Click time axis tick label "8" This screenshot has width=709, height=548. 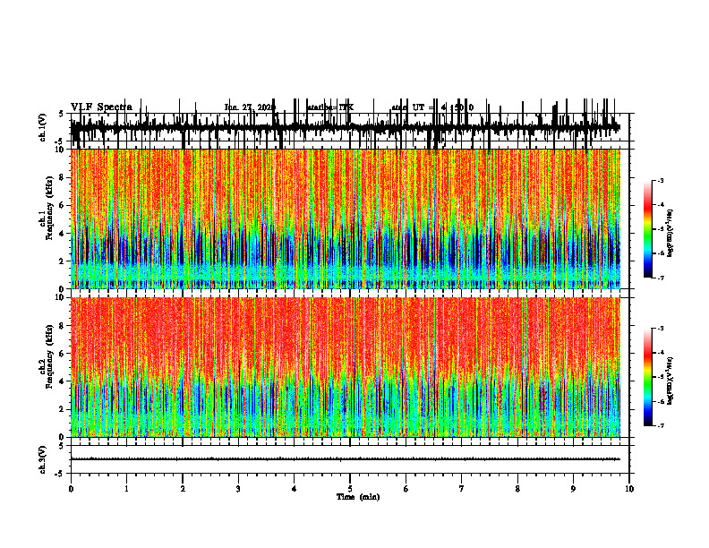click(x=517, y=489)
